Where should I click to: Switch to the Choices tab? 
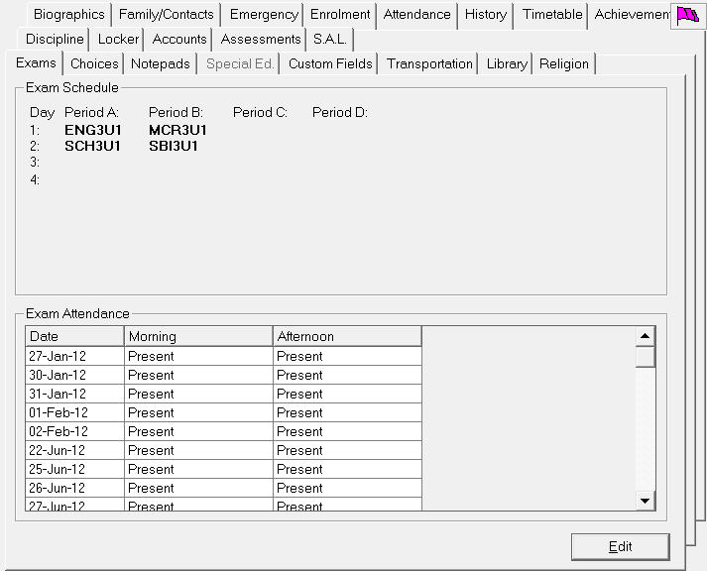pos(94,64)
